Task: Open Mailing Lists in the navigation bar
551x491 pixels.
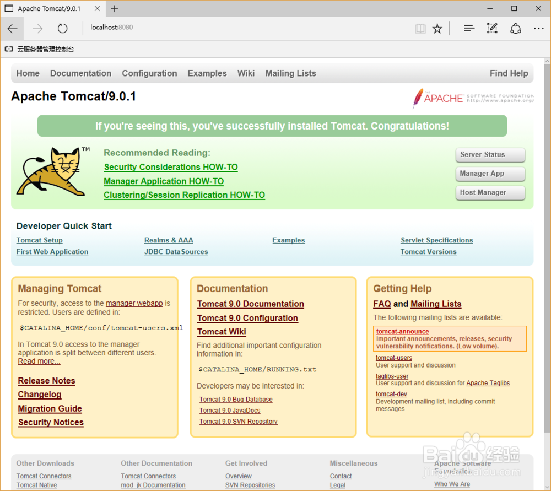Action: (x=290, y=73)
